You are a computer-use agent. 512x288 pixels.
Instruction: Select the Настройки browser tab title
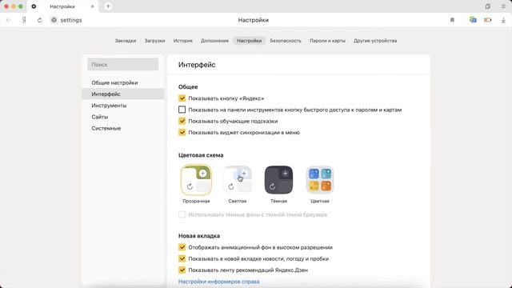(x=62, y=6)
